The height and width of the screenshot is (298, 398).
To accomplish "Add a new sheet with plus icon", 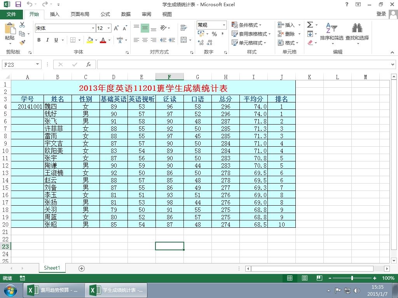I will (82, 269).
